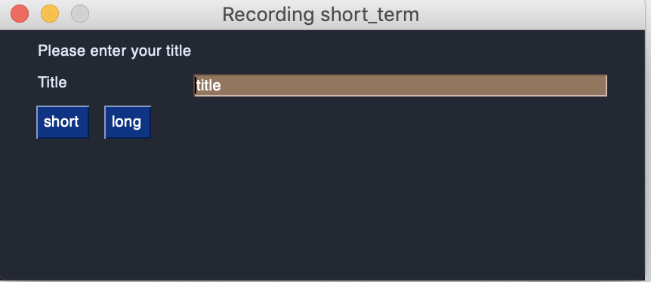Click the Recording short_term title bar text
651x282 pixels.
[320, 14]
